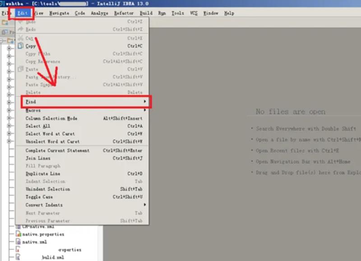Open the Build menu
The width and height of the screenshot is (361, 261).
click(x=146, y=13)
